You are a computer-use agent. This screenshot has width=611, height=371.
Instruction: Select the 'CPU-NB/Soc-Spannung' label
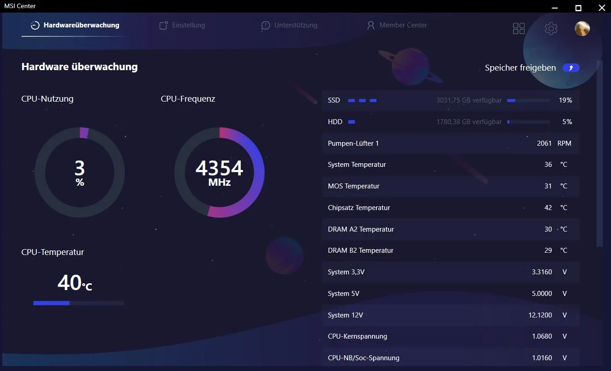(364, 358)
